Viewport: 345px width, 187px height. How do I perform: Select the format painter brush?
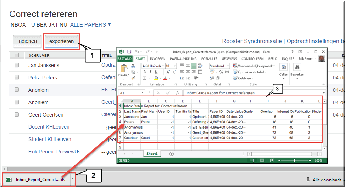coord(133,78)
